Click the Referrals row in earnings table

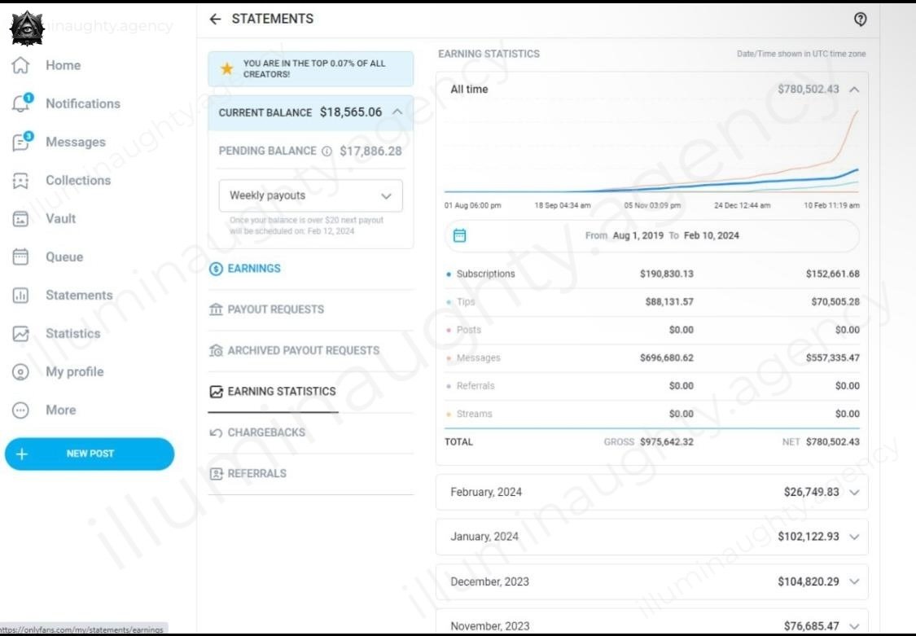[x=652, y=386]
